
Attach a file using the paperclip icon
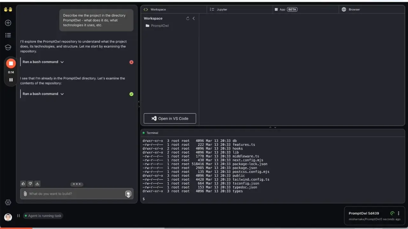(x=25, y=194)
